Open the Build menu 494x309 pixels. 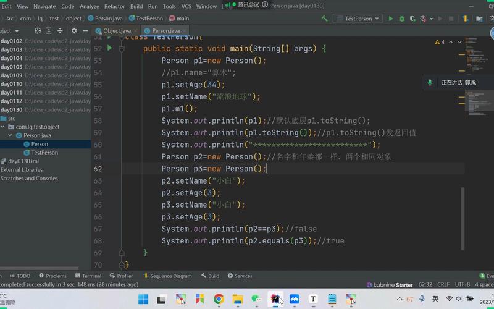pyautogui.click(x=136, y=6)
